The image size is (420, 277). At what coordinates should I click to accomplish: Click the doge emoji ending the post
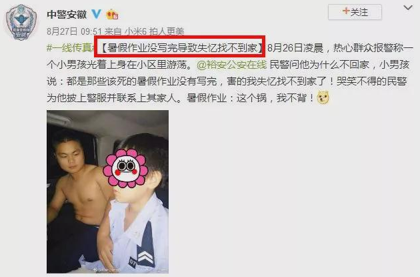(x=323, y=97)
